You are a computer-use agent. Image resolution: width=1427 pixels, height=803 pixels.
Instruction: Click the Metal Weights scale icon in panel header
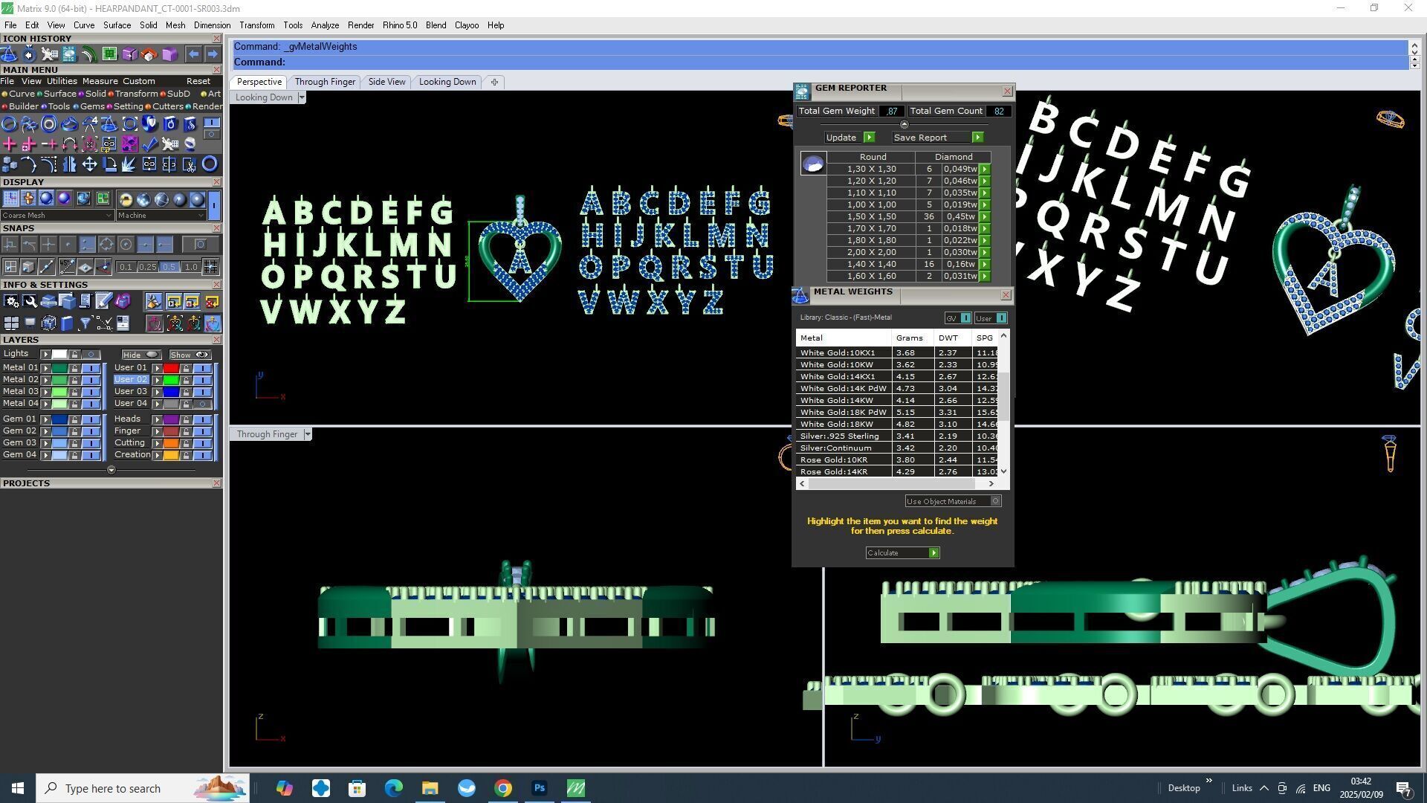point(800,295)
